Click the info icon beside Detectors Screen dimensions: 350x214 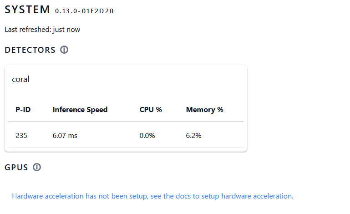[64, 50]
